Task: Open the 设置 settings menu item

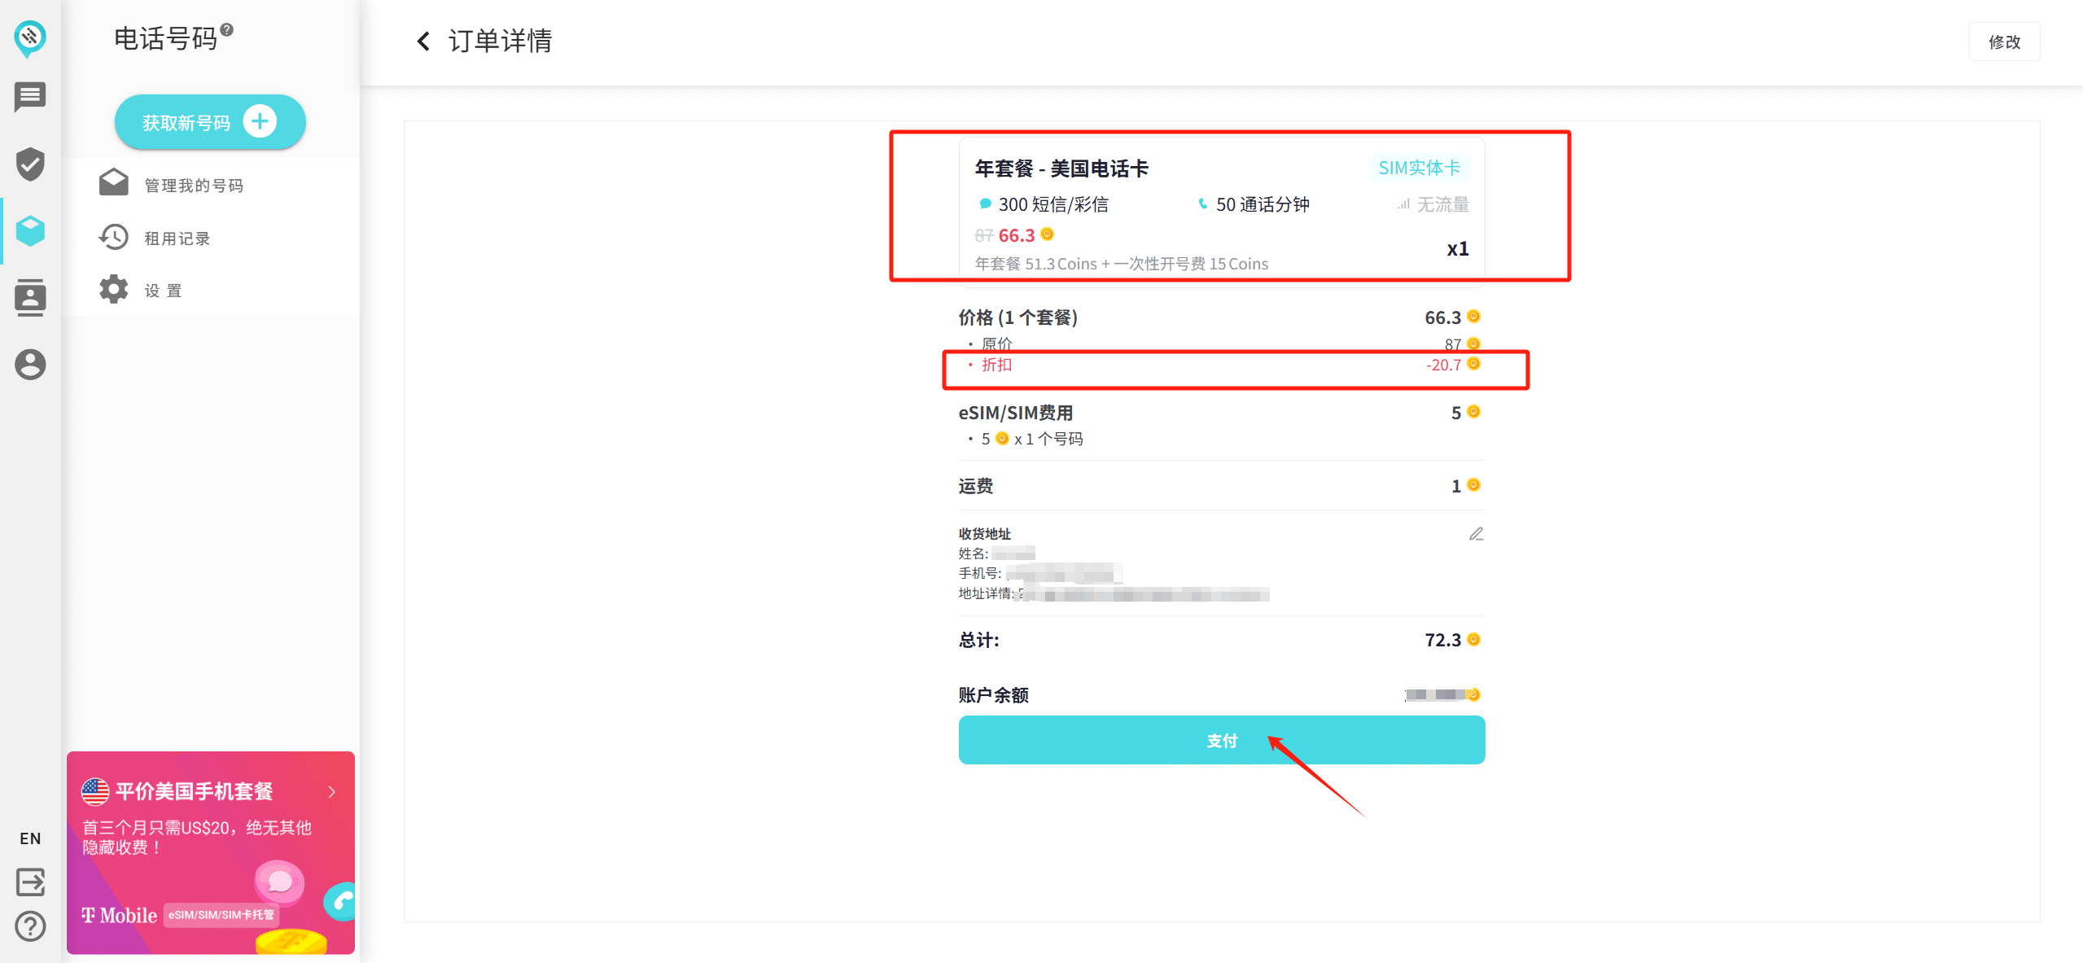Action: 163,291
